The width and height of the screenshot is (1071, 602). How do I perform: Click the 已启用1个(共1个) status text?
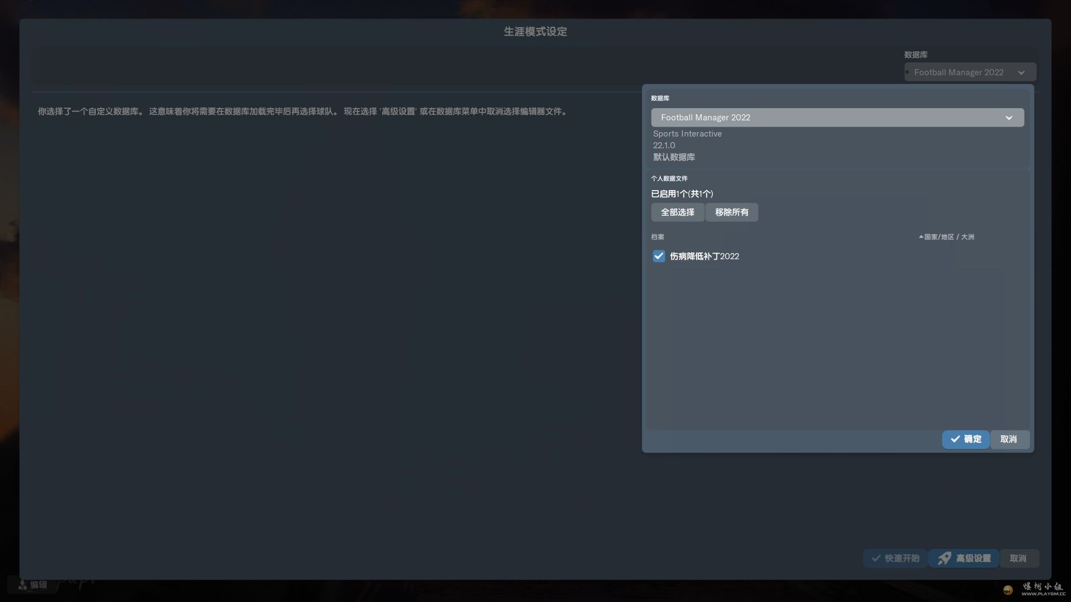point(682,194)
